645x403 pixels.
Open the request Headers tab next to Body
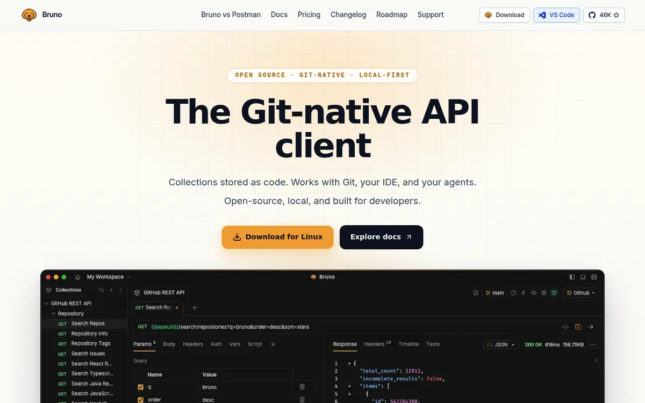193,344
